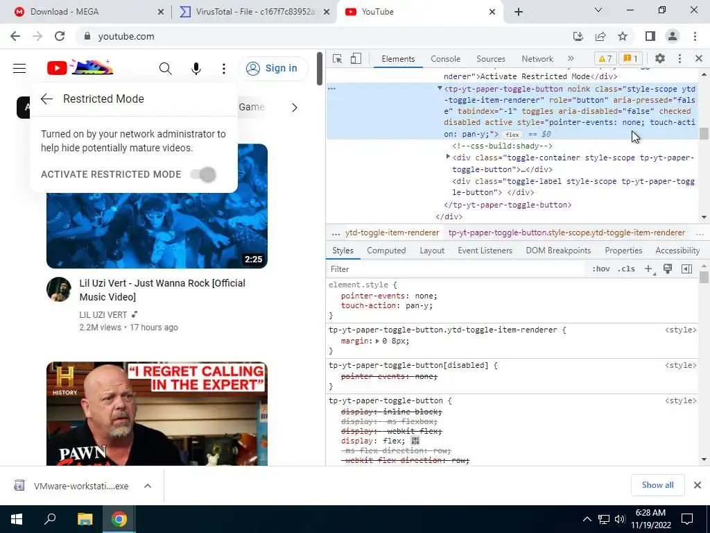Toggle :hov element state panel
The width and height of the screenshot is (710, 533).
coord(601,269)
